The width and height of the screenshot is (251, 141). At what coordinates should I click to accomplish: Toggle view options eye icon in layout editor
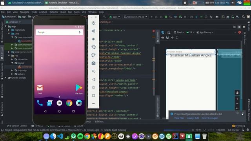click(163, 38)
